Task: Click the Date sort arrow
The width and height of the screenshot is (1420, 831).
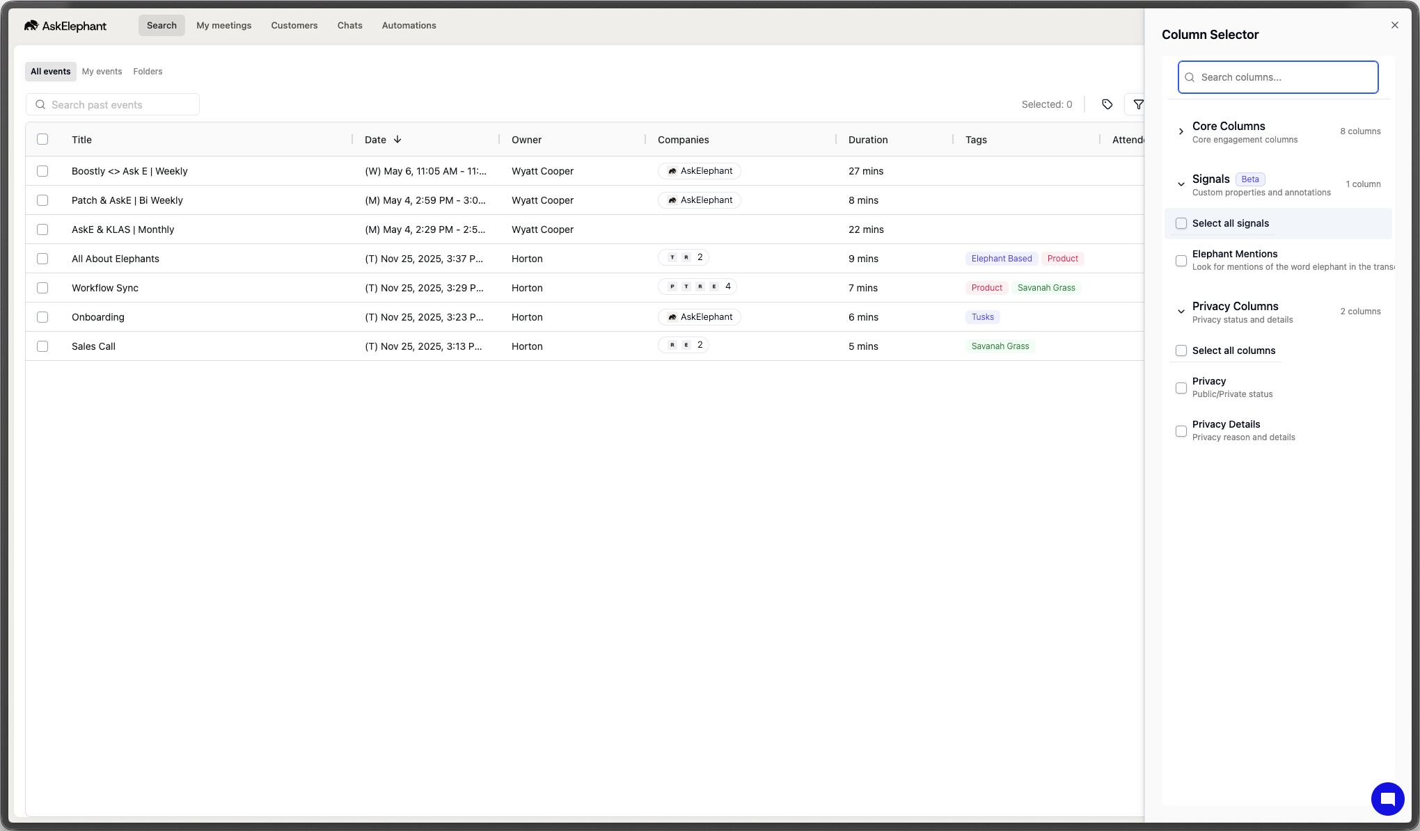Action: coord(397,139)
